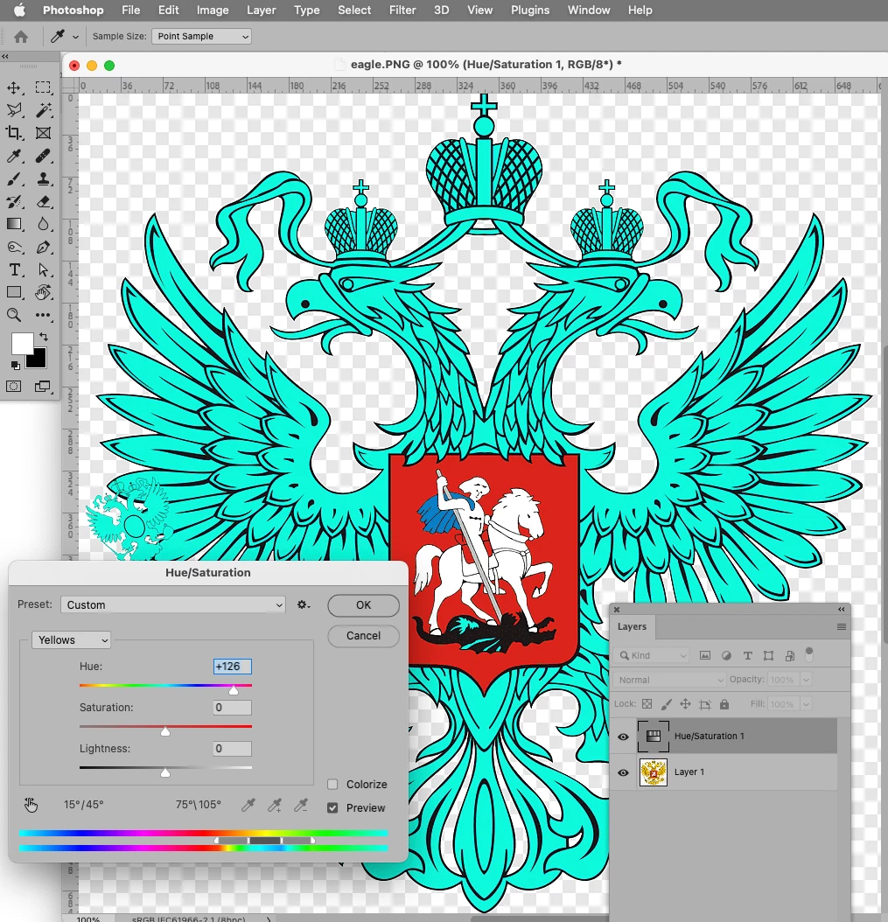Click the on-image adjustment hand tool
This screenshot has width=888, height=922.
tap(31, 805)
